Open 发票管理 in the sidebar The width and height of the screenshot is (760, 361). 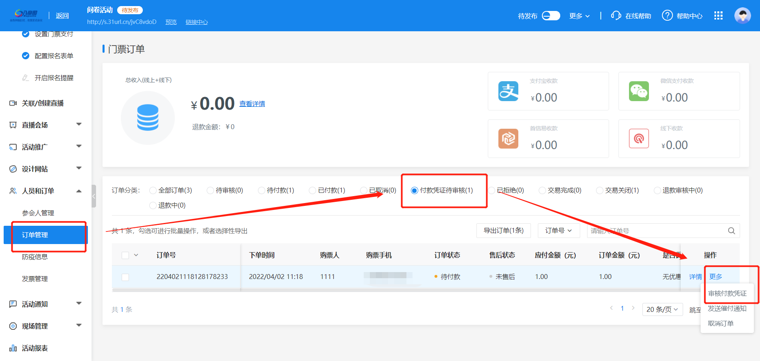35,279
